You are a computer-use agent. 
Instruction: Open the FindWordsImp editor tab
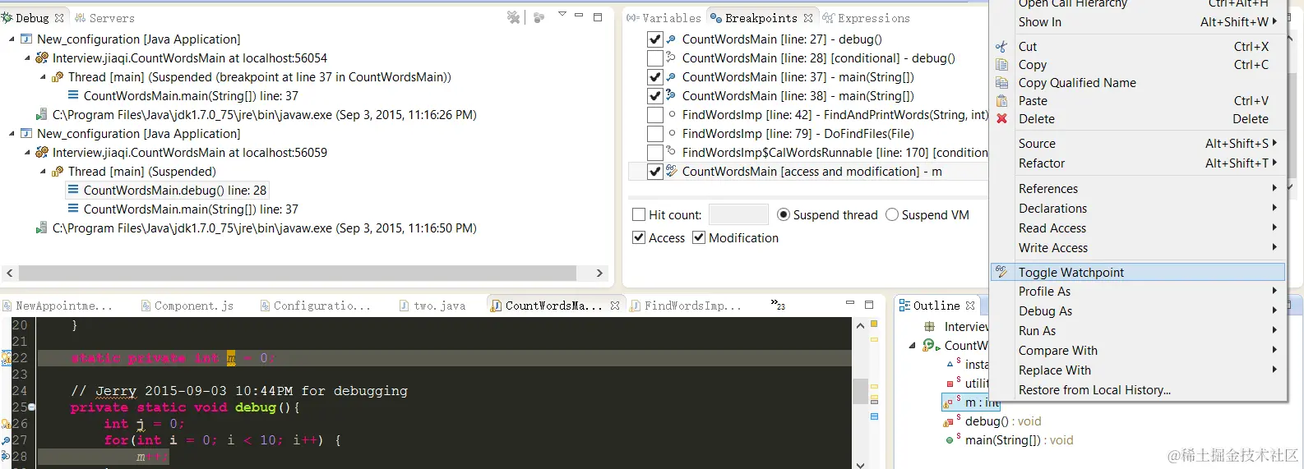[687, 306]
